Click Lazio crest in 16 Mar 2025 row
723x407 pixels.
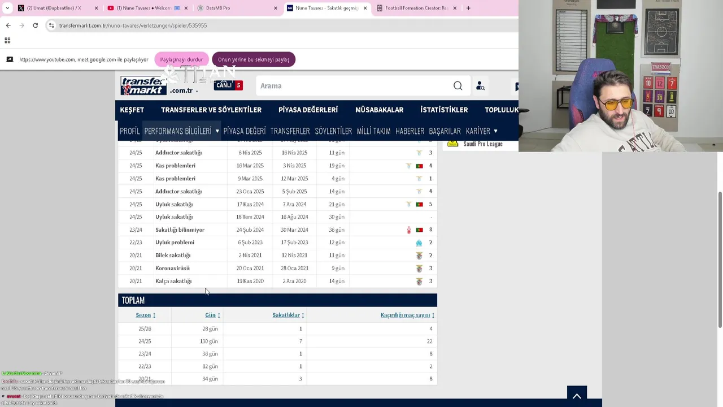[408, 166]
